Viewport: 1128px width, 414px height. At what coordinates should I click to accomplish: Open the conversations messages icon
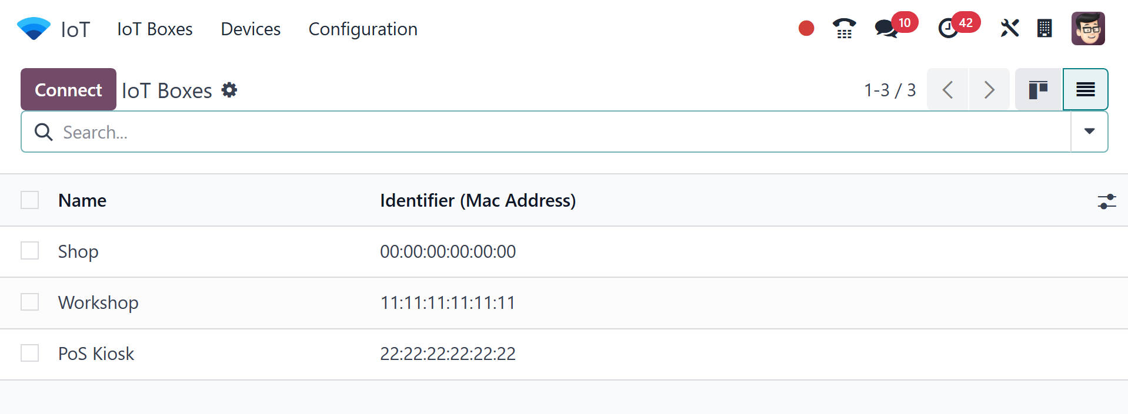click(x=886, y=28)
